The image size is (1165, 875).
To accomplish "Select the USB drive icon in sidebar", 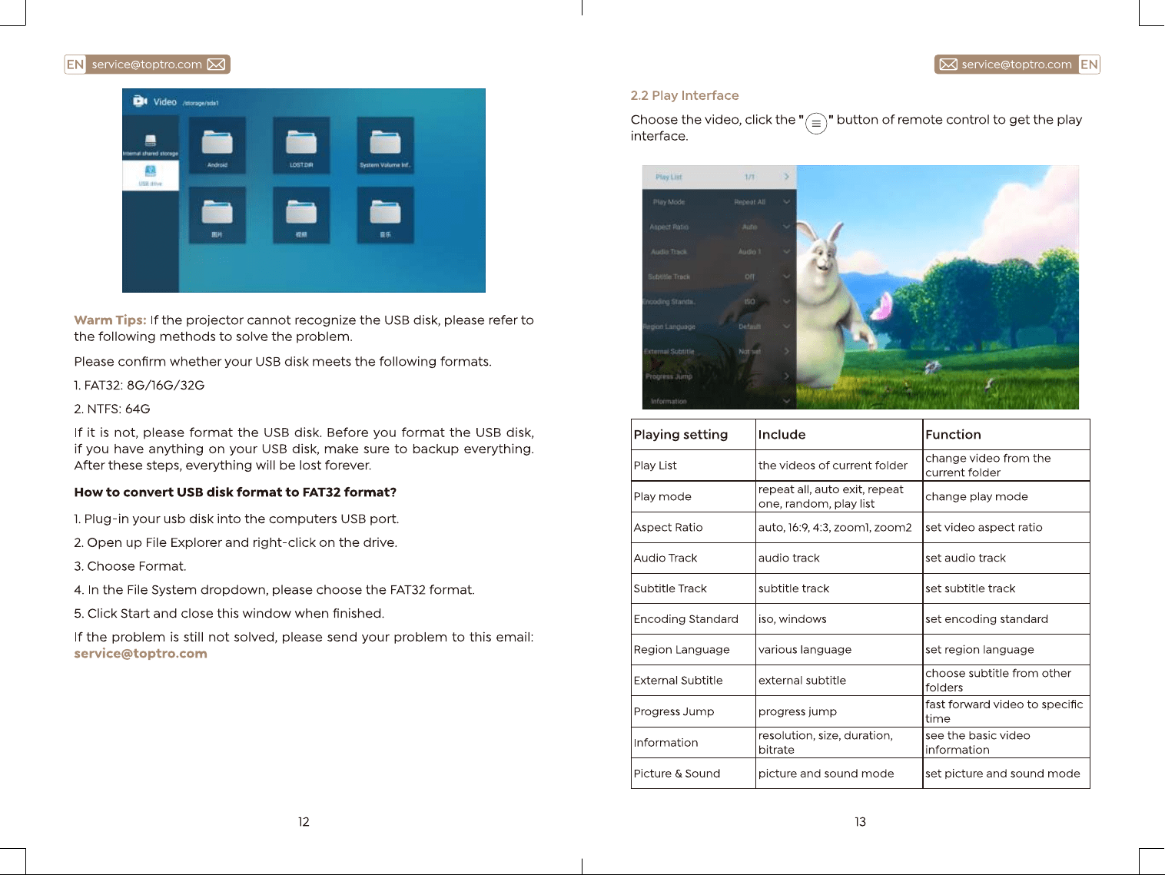I will pyautogui.click(x=151, y=175).
